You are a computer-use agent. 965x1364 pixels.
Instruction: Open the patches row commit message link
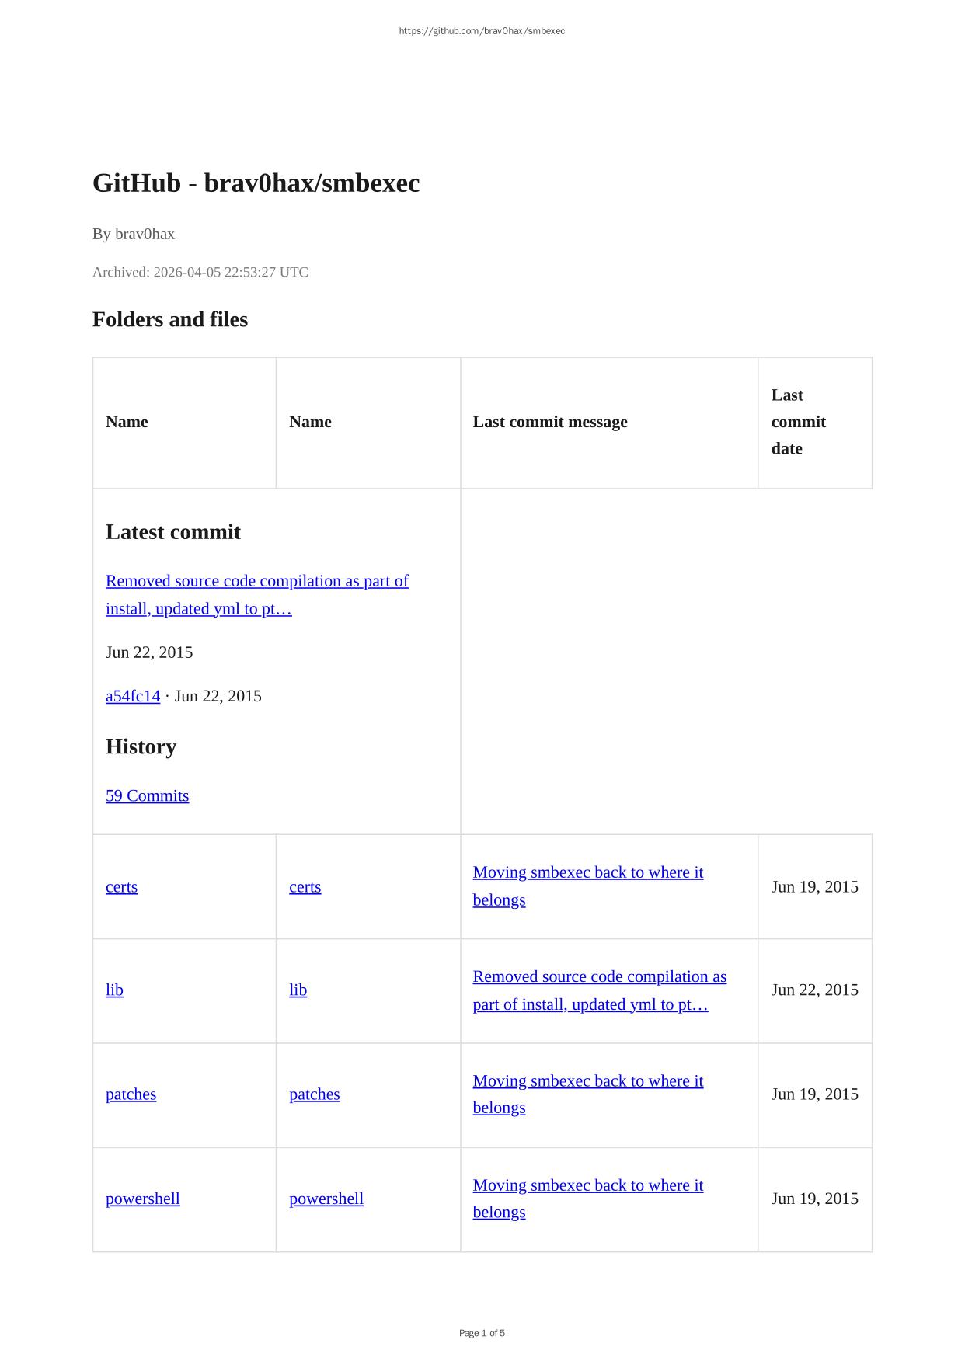click(x=587, y=1081)
